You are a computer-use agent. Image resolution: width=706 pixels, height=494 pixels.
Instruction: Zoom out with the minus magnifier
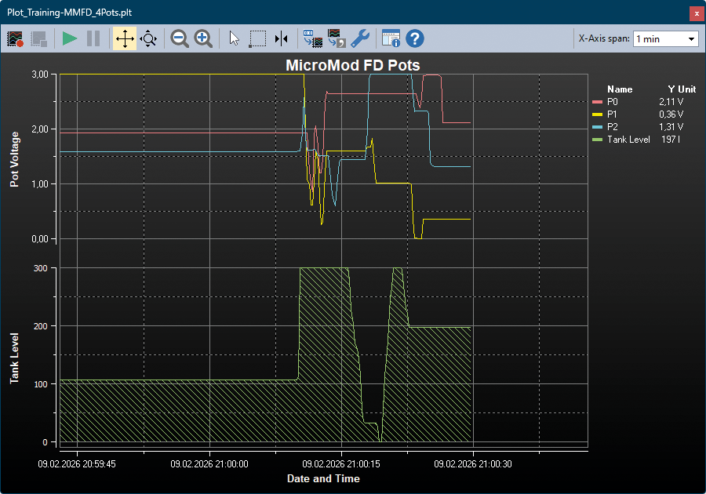click(x=180, y=38)
